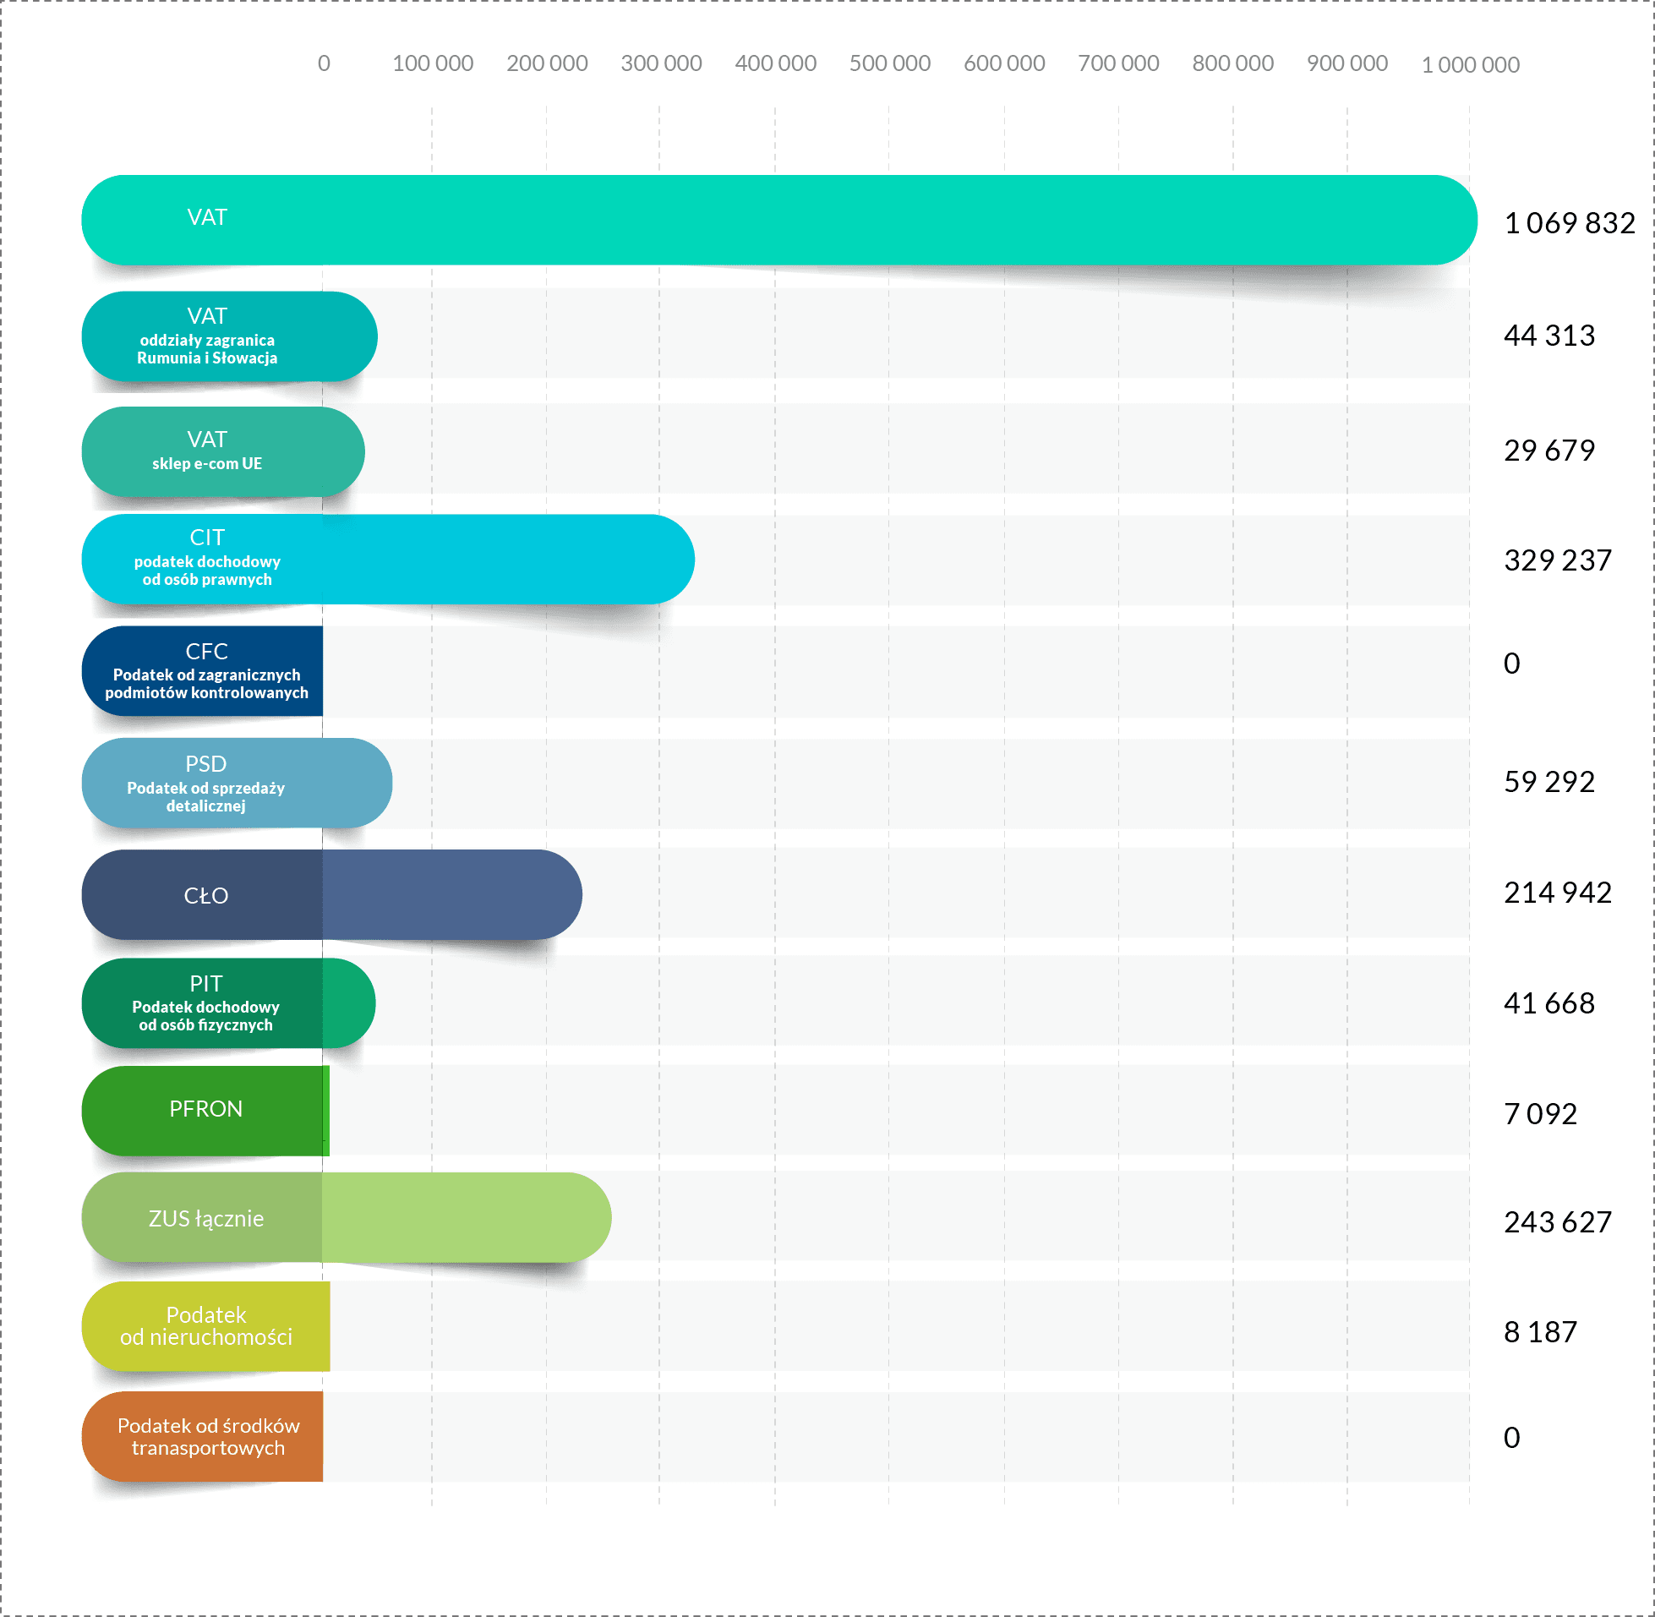Click the large teal VAT bar
1655x1617 pixels.
[x=779, y=220]
